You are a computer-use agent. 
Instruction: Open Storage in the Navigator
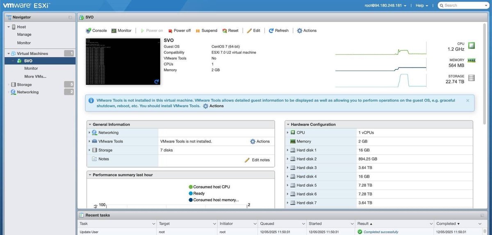pos(24,85)
